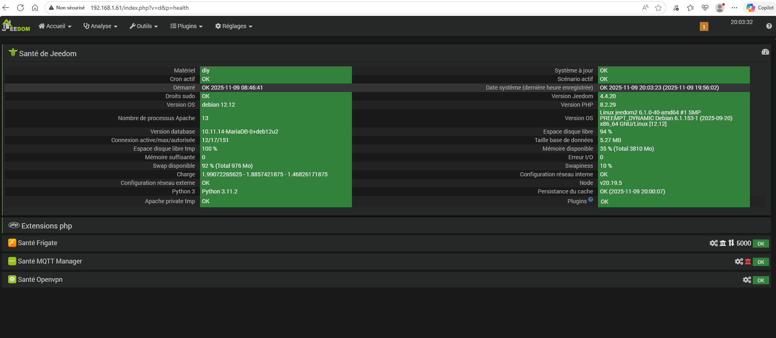This screenshot has height=338, width=776.
Task: Open the Analyse dropdown menu
Action: [101, 26]
